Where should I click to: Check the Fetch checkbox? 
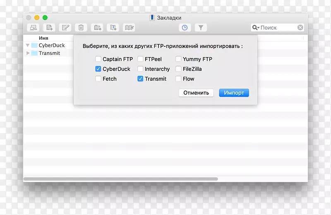click(98, 79)
